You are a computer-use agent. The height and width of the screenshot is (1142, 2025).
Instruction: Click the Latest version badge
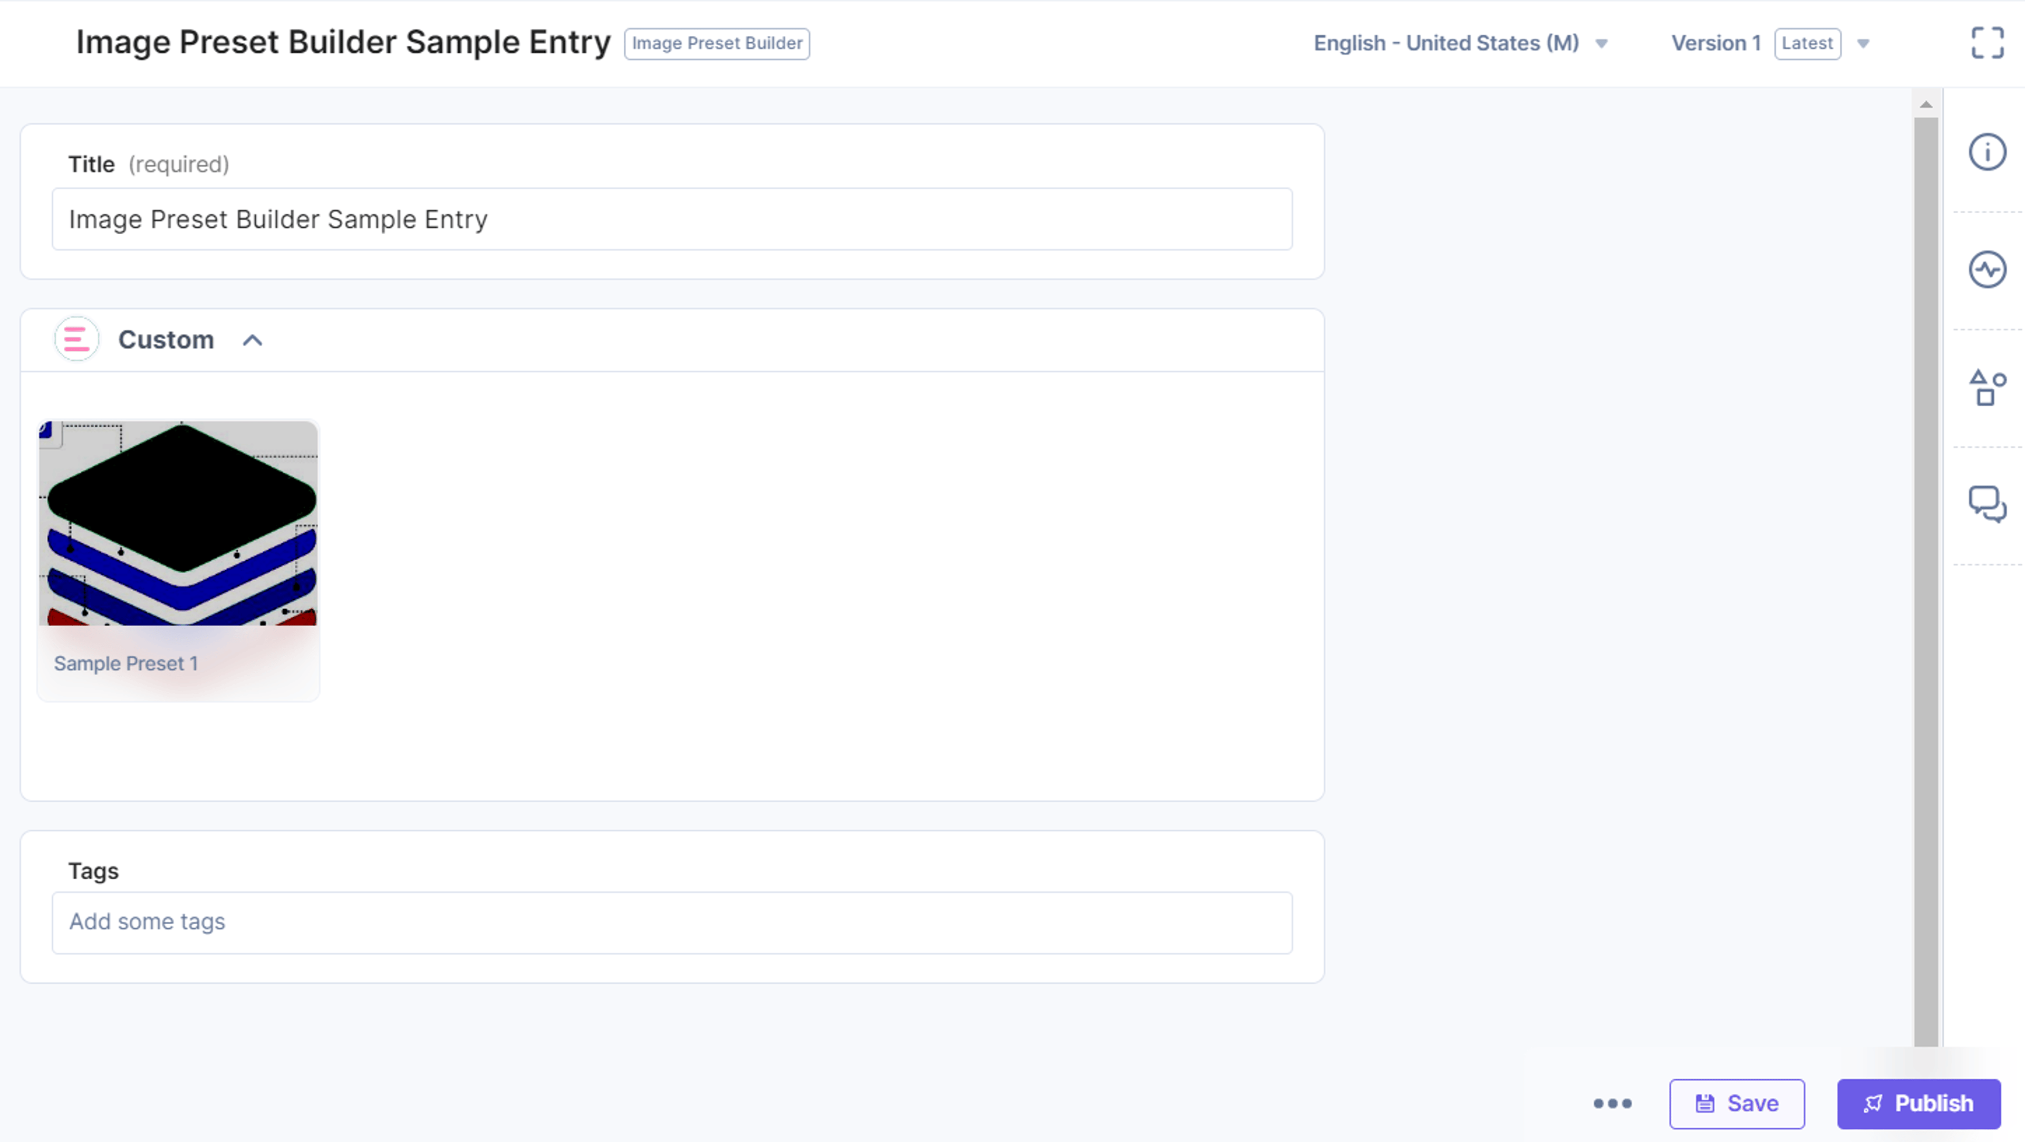1807,43
